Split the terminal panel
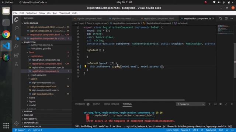This screenshot has height=132, width=236. pyautogui.click(x=215, y=104)
